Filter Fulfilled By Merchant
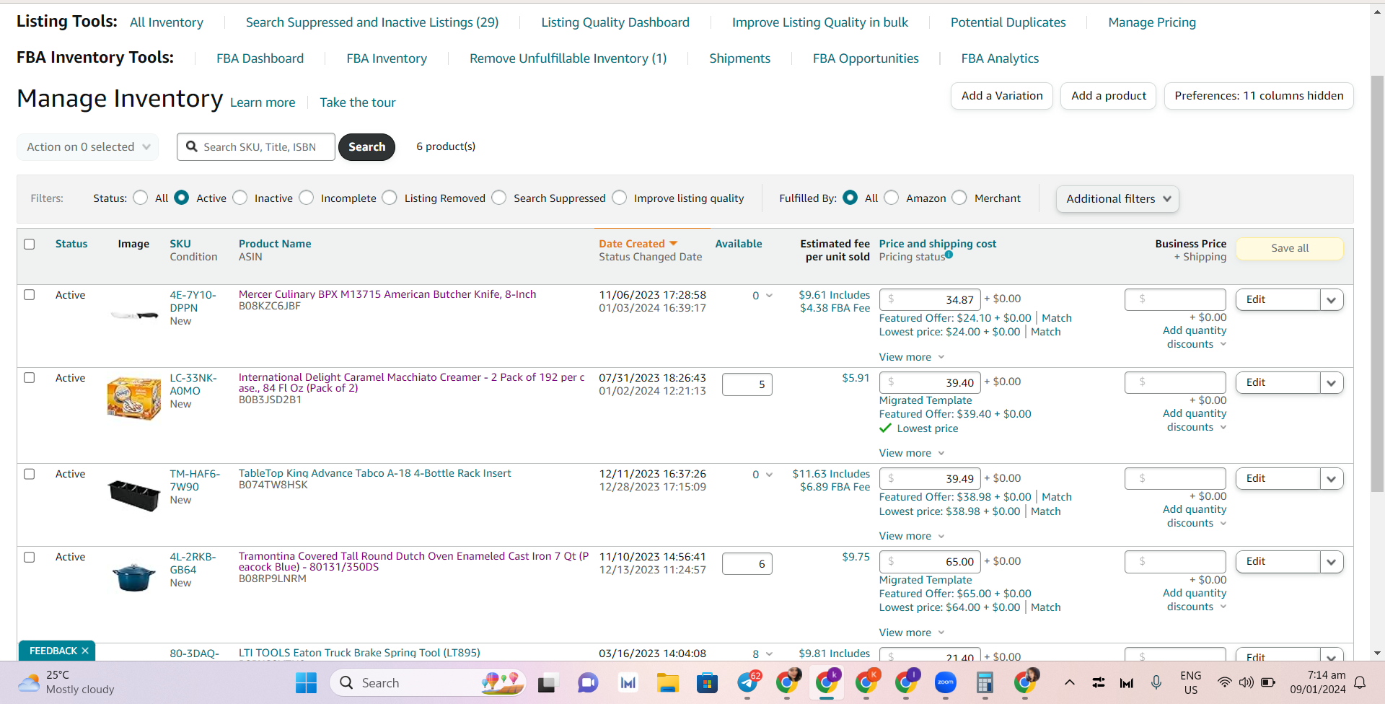 [x=959, y=198]
